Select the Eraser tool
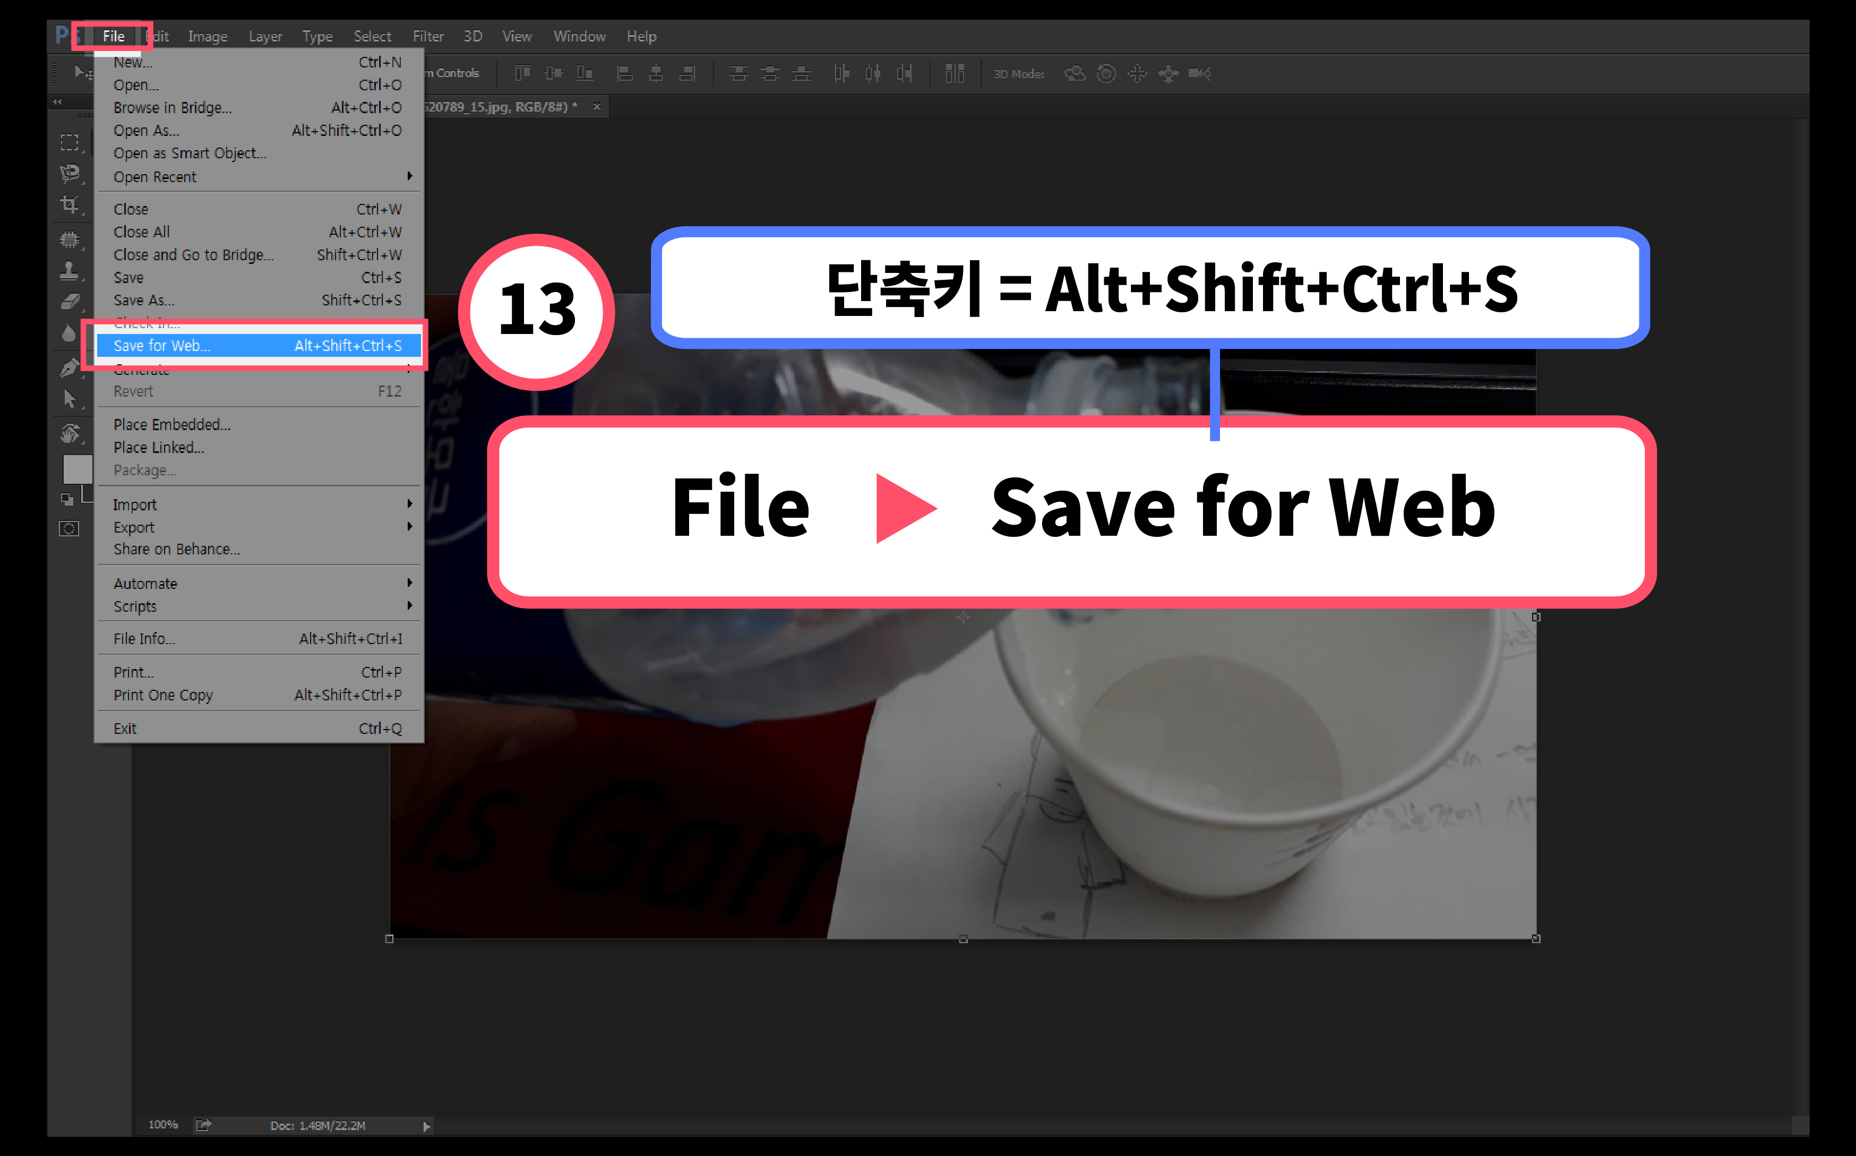Viewport: 1856px width, 1156px height. [x=70, y=302]
